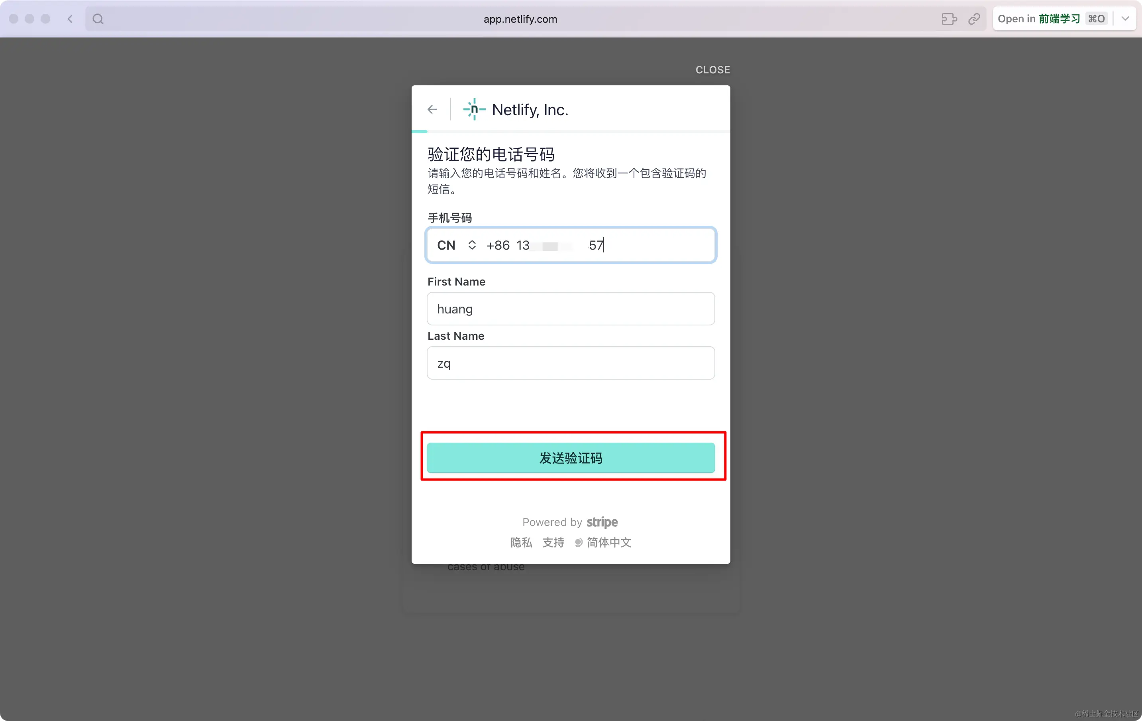Click the 手机号码 label
The image size is (1142, 721).
[x=449, y=218]
